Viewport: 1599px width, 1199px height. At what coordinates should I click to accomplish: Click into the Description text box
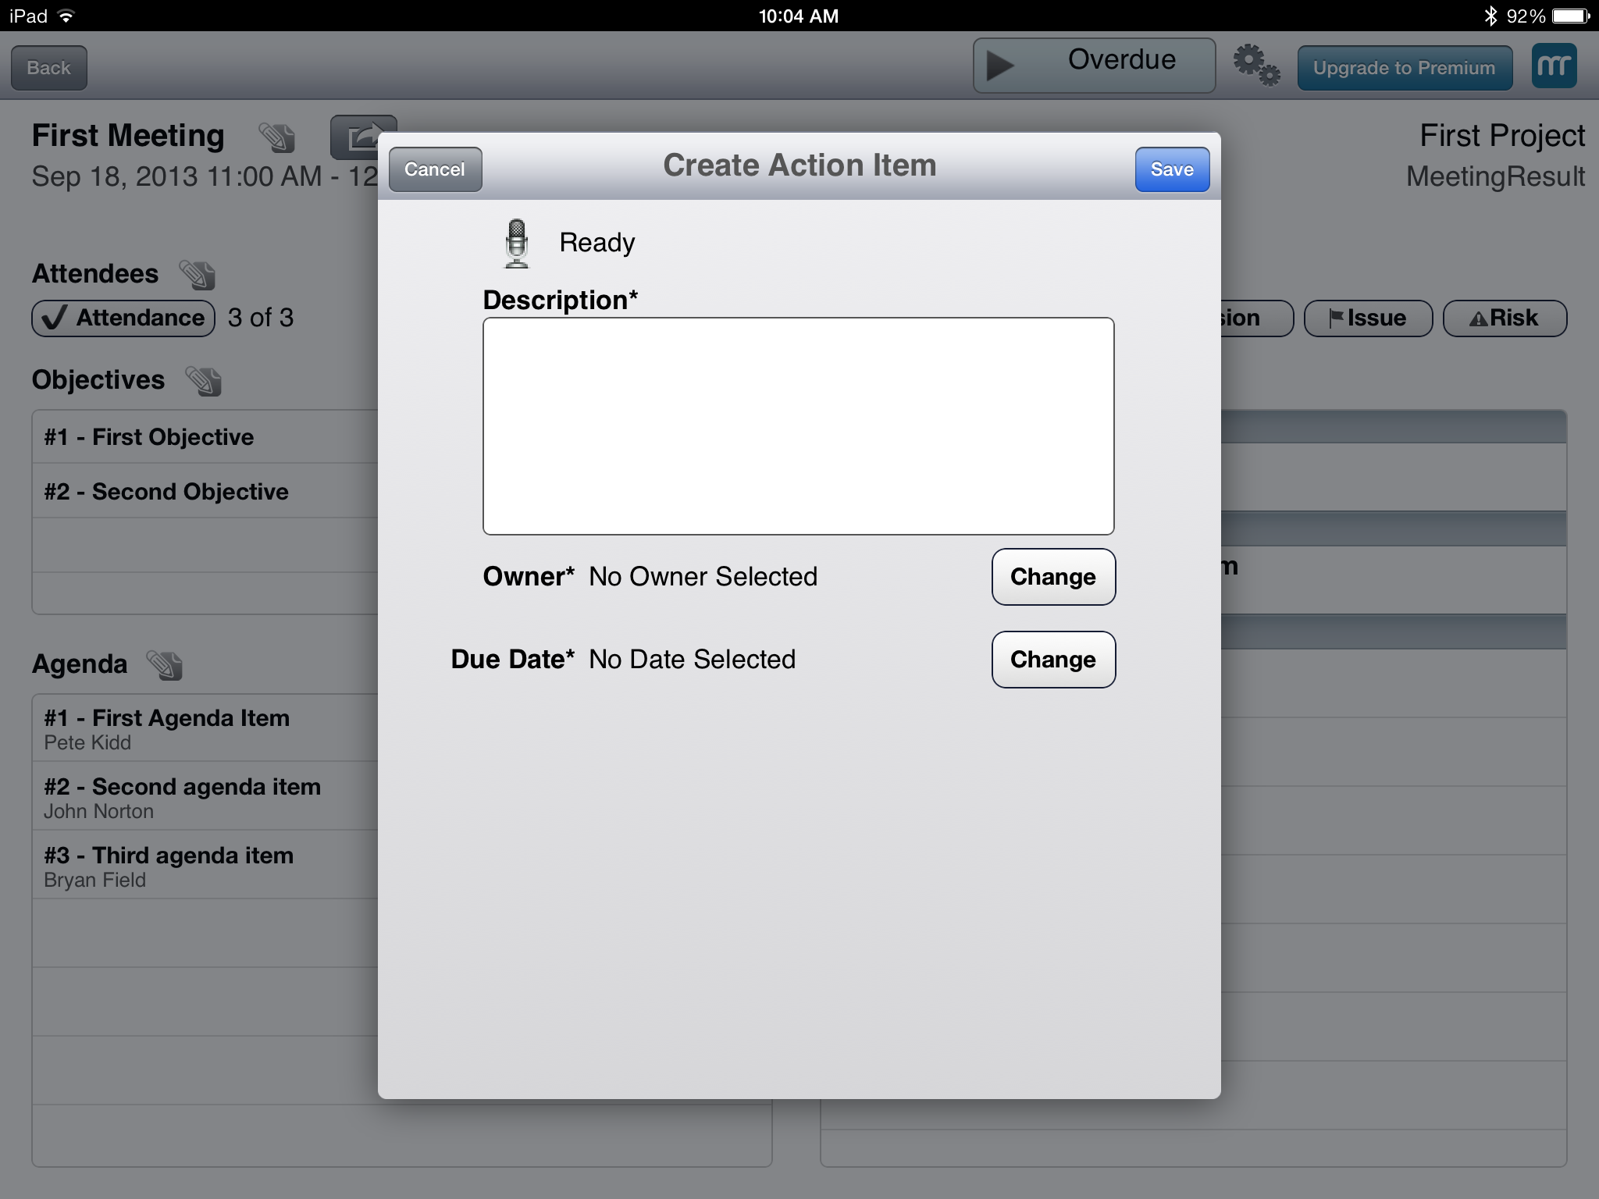tap(798, 425)
